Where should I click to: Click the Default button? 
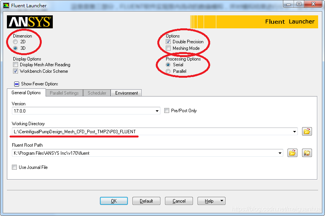pyautogui.click(x=146, y=201)
